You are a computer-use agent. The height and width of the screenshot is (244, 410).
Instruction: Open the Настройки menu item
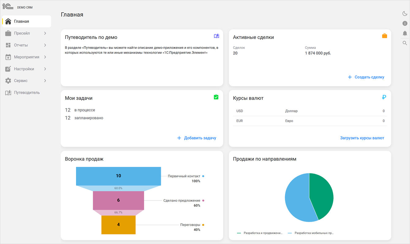click(24, 69)
